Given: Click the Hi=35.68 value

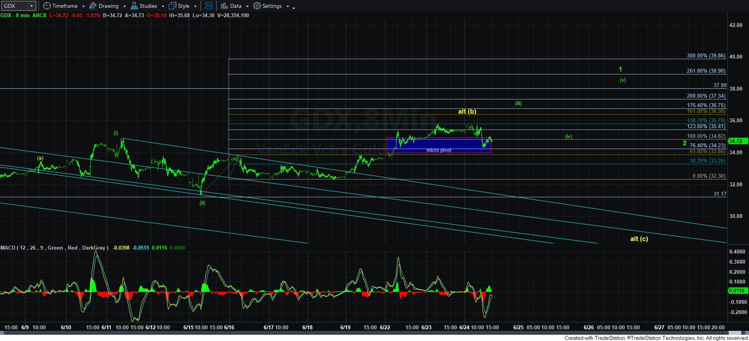Looking at the screenshot, I should [x=180, y=15].
